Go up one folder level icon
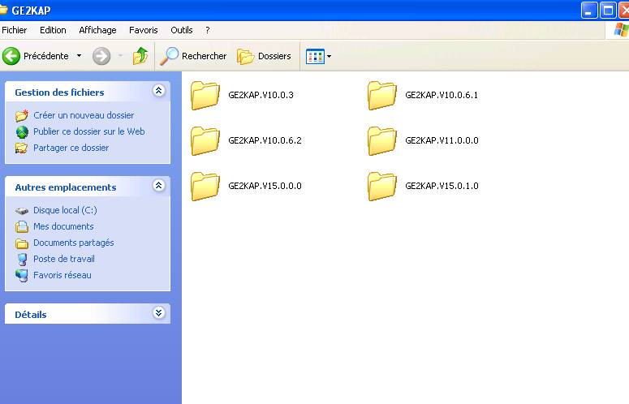This screenshot has width=629, height=404. tap(140, 56)
